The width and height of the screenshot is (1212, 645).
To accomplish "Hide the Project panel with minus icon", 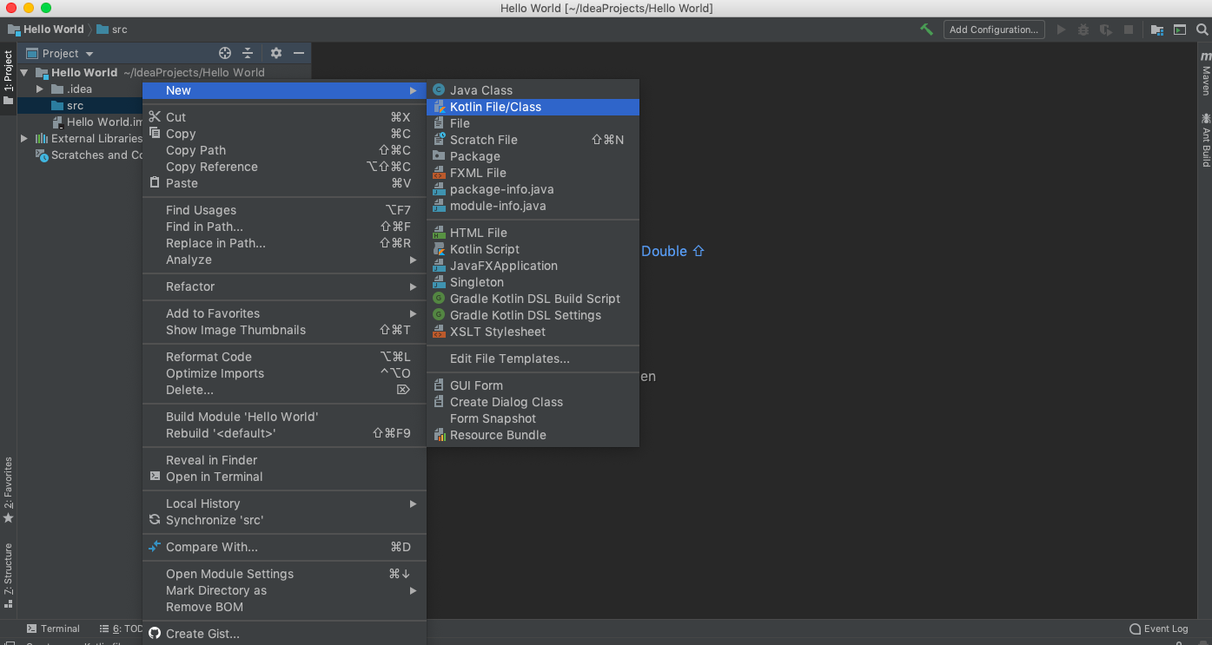I will pyautogui.click(x=299, y=53).
